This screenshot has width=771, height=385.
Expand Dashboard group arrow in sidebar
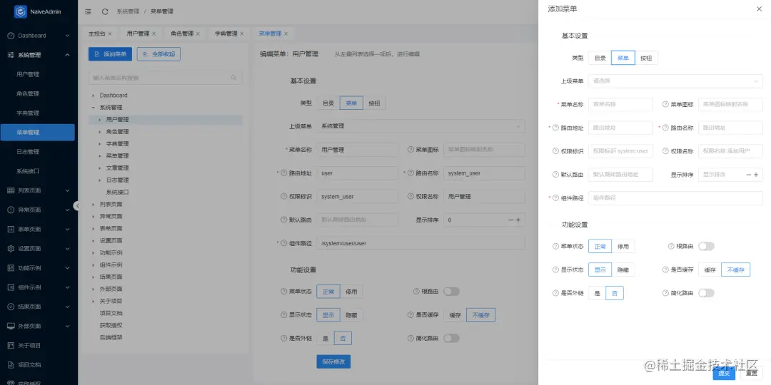pos(67,36)
